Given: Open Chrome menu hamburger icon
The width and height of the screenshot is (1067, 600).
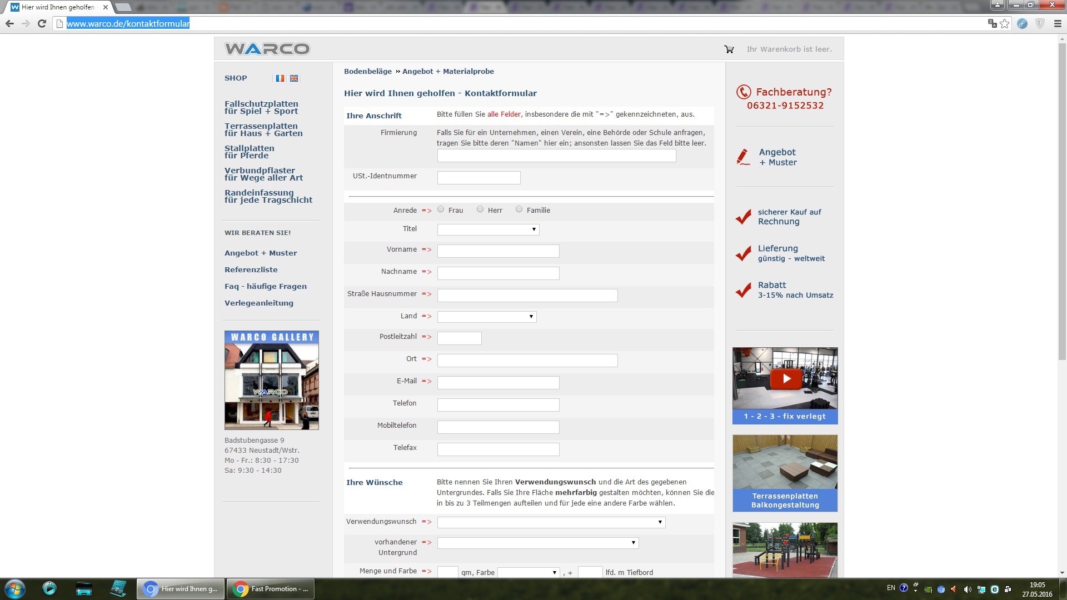Looking at the screenshot, I should pyautogui.click(x=1058, y=23).
